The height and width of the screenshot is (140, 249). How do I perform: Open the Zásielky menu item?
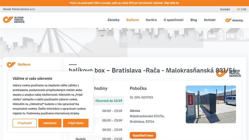click(113, 20)
